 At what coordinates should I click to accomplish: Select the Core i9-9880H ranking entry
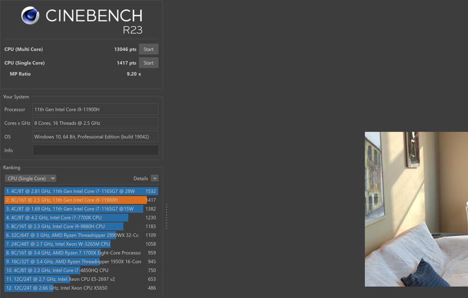(64, 226)
